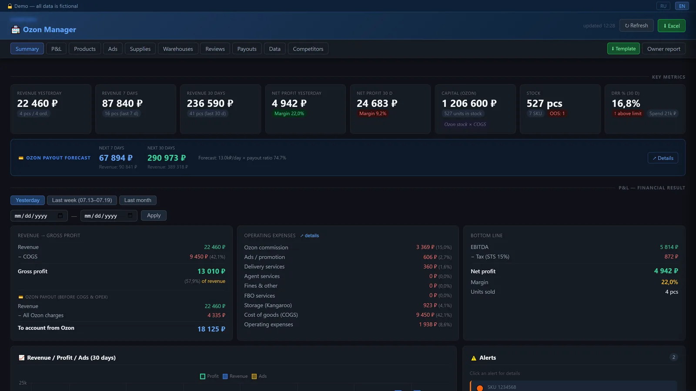Click the 'updated 12:28' timestamp
Viewport: 696px width, 391px height.
599,26
